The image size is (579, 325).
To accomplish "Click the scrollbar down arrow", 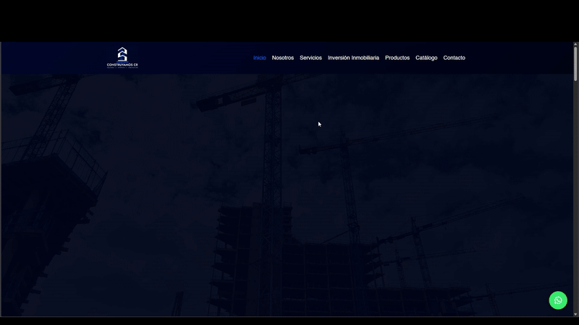I will (576, 313).
